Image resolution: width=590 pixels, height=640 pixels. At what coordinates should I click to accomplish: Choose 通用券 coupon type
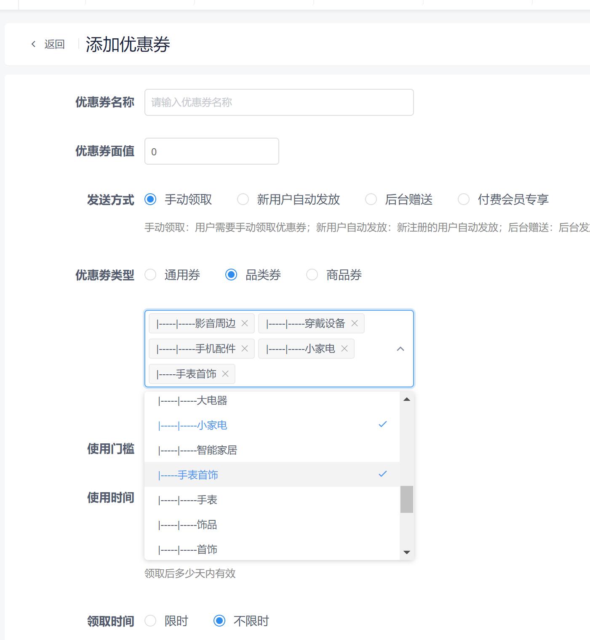click(151, 275)
